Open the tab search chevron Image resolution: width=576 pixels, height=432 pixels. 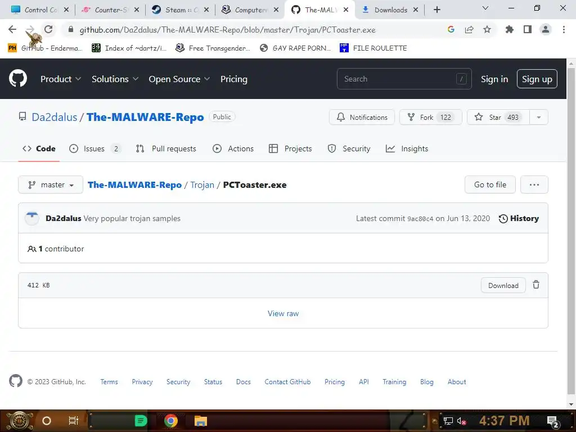tap(485, 8)
